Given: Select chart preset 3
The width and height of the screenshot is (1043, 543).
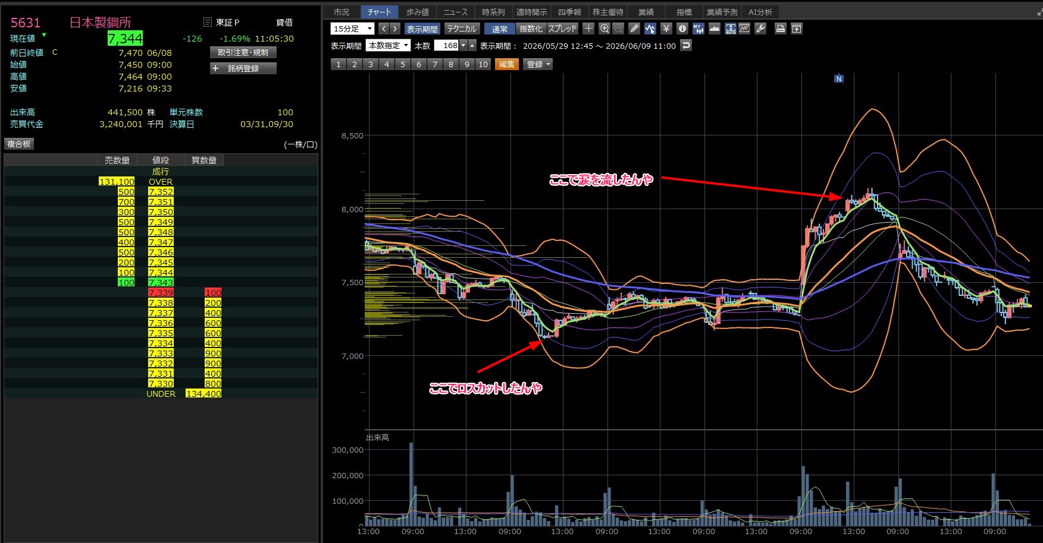Looking at the screenshot, I should point(371,64).
